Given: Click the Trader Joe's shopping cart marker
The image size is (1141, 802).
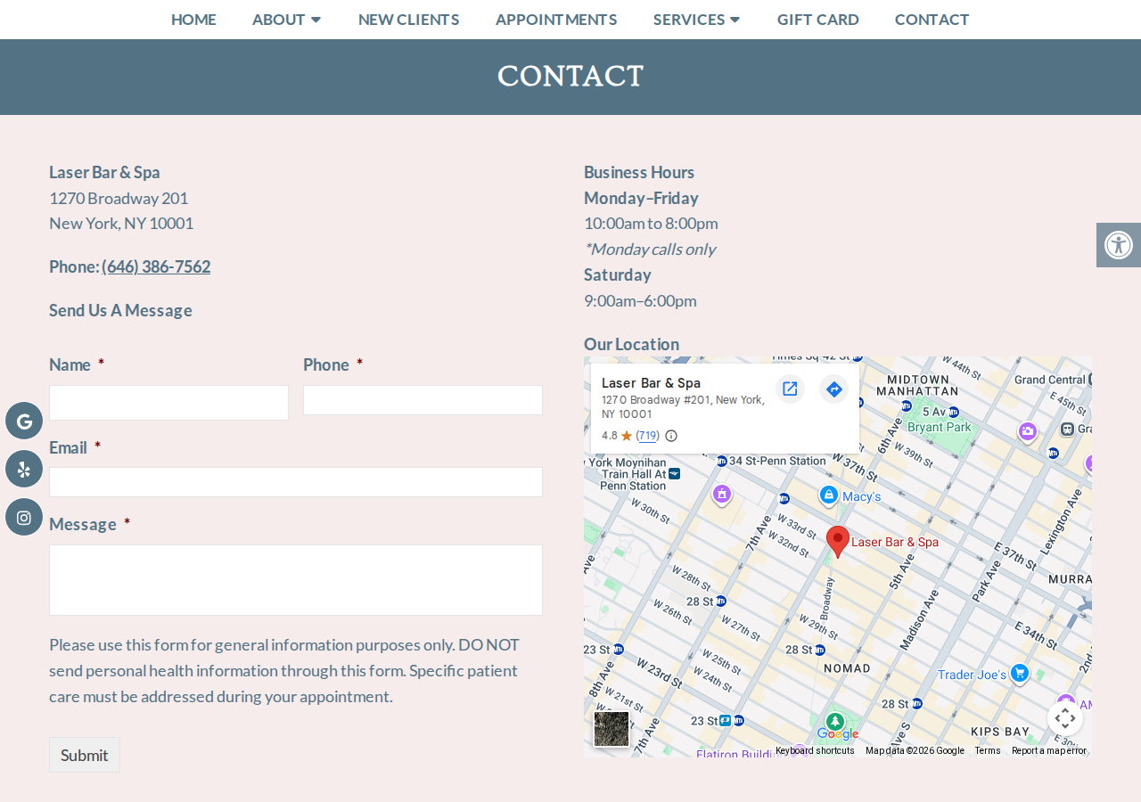Looking at the screenshot, I should [x=1021, y=674].
